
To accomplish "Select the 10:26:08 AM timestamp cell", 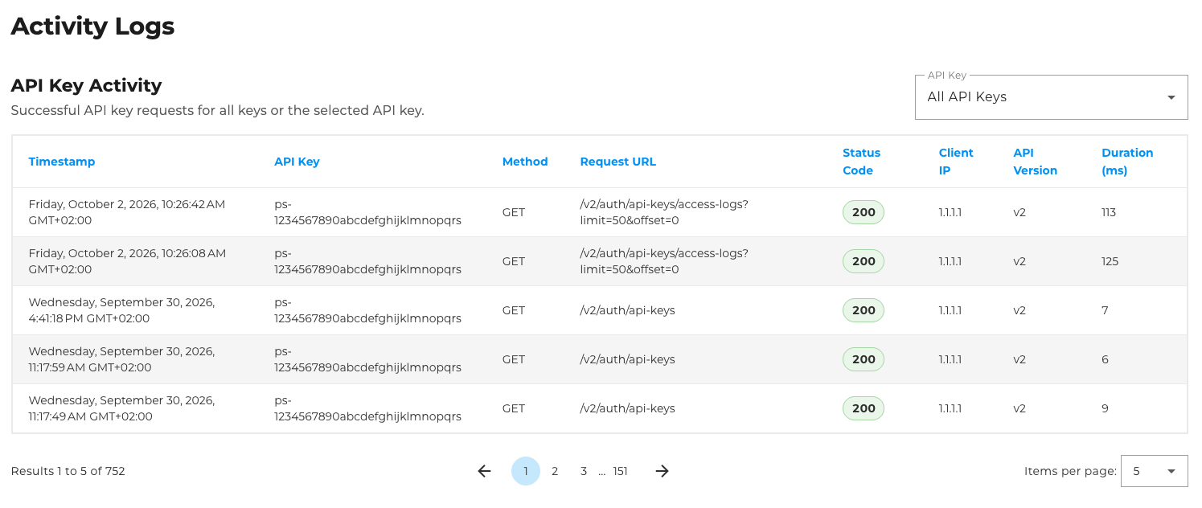I will point(127,261).
